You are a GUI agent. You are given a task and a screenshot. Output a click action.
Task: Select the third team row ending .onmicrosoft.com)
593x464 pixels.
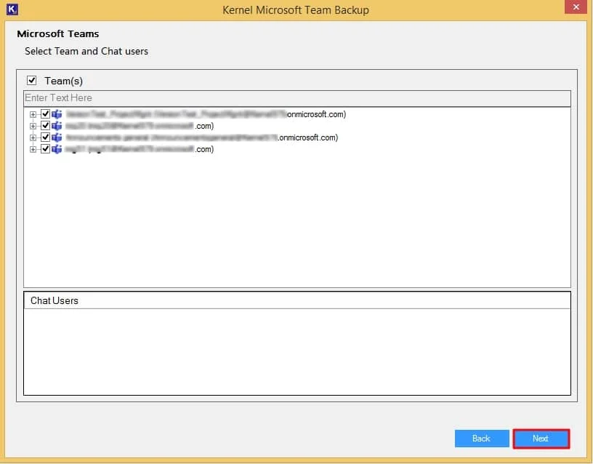(202, 137)
